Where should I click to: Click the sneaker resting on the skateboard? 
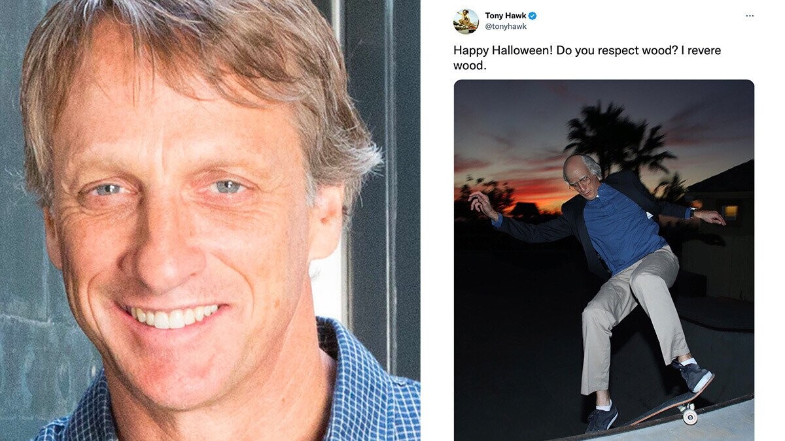pos(693,374)
